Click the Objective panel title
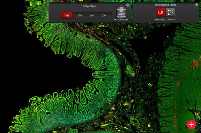Viewport: 201px width, 133px height. (x=90, y=6)
